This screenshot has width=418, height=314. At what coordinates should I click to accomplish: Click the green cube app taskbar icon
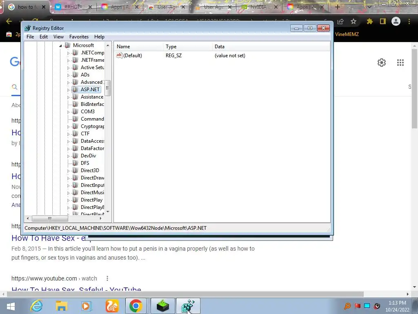point(163,306)
